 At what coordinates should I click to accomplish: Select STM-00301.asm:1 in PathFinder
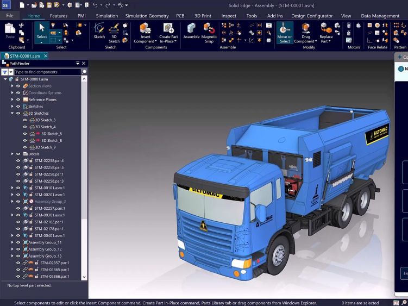coord(49,215)
